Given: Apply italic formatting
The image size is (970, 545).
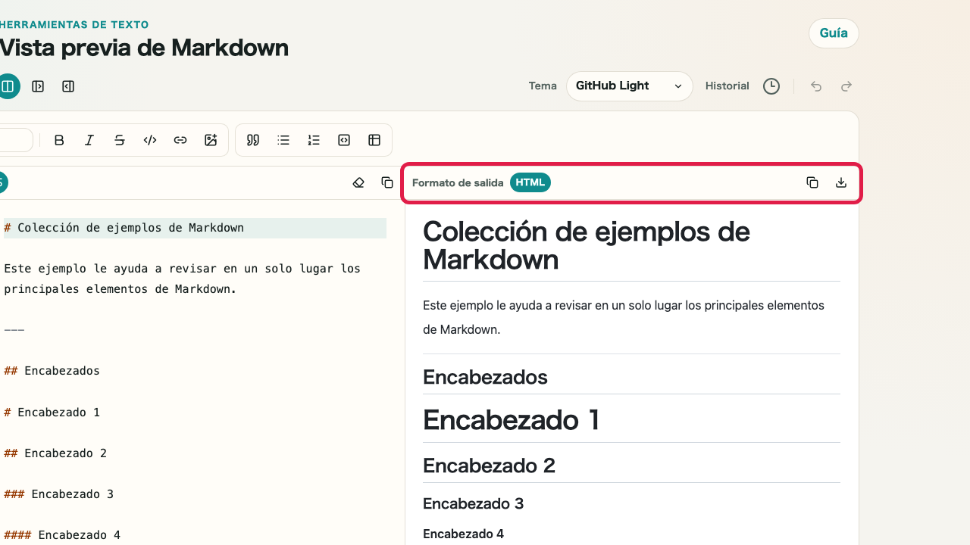Looking at the screenshot, I should click(x=89, y=140).
